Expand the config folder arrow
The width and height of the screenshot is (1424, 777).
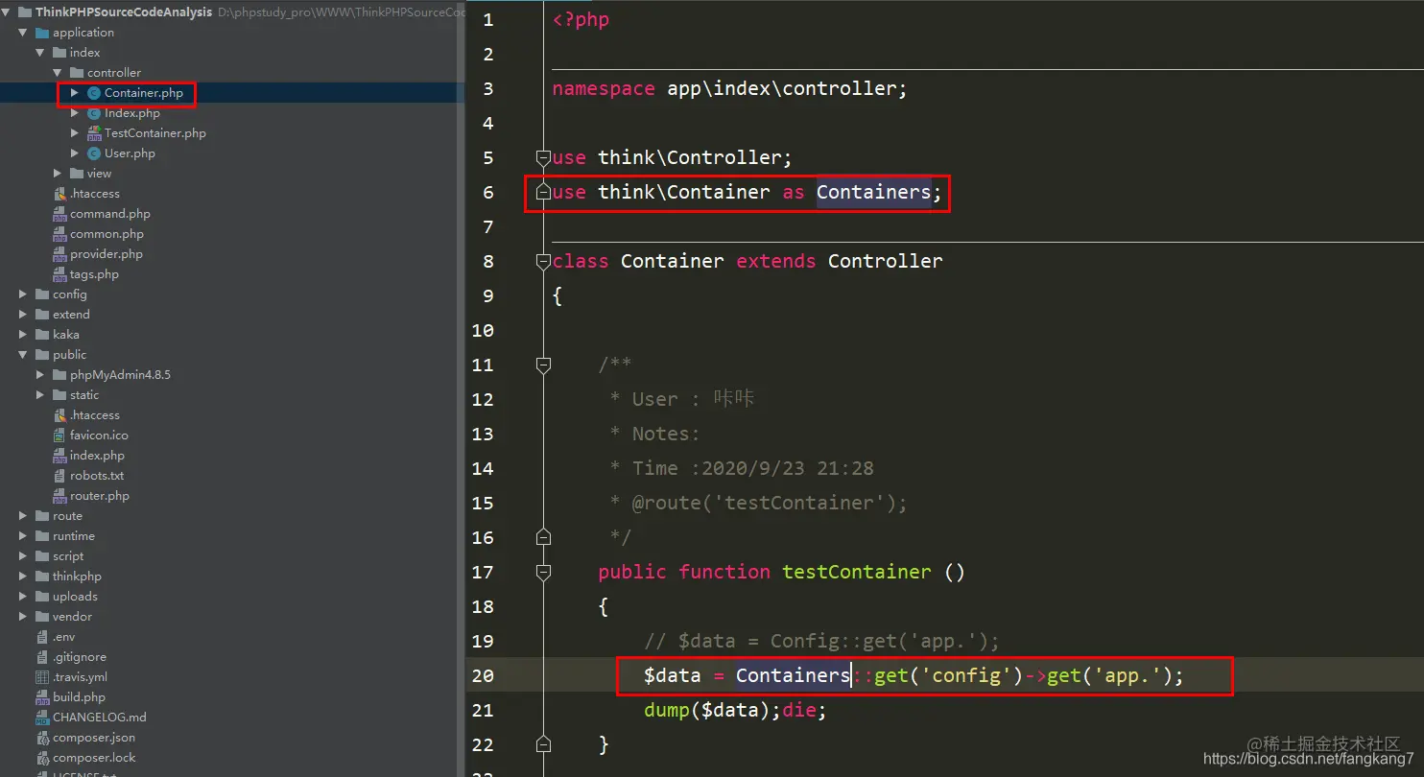pyautogui.click(x=23, y=294)
